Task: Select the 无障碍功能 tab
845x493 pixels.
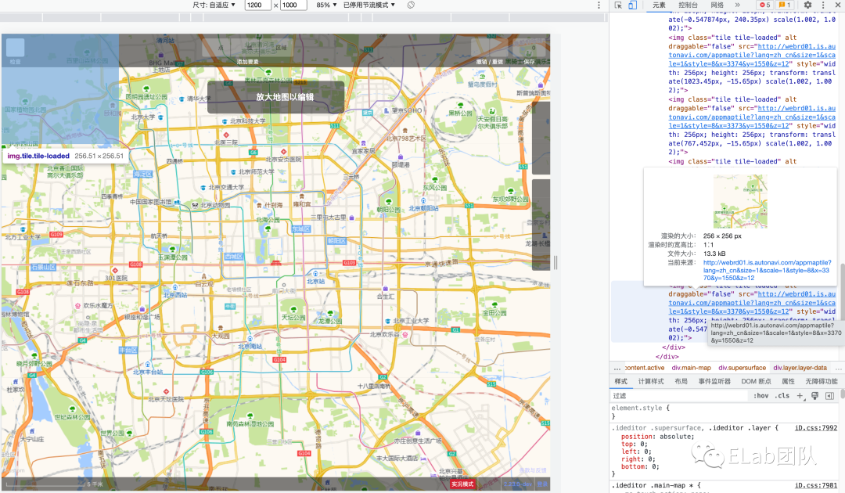Action: (822, 381)
